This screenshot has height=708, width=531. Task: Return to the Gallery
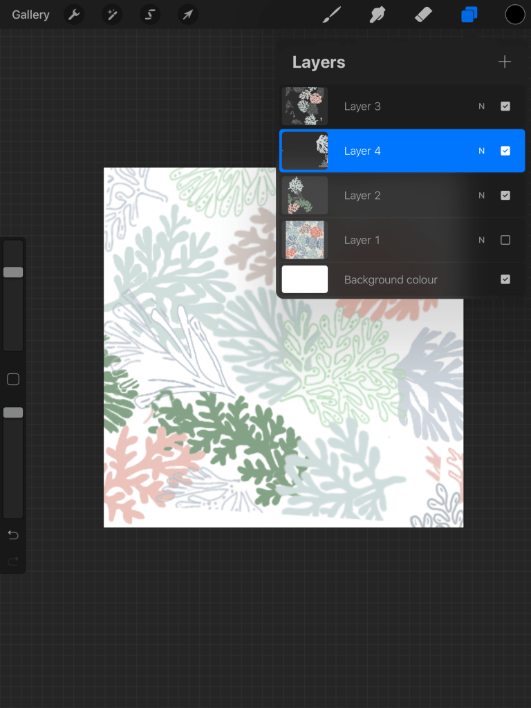tap(30, 15)
